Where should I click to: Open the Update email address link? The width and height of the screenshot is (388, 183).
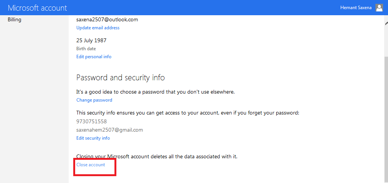(x=98, y=28)
